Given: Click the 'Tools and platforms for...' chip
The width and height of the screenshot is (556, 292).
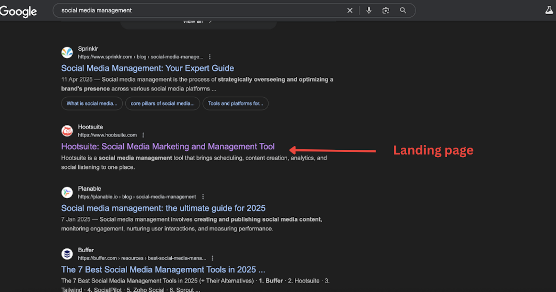Looking at the screenshot, I should point(235,103).
